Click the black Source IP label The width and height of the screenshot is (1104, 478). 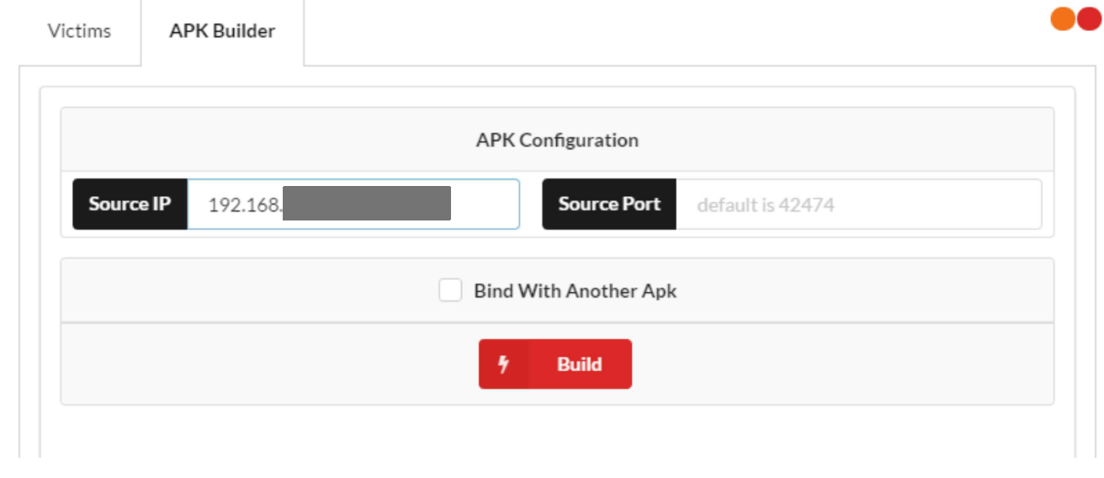click(130, 204)
